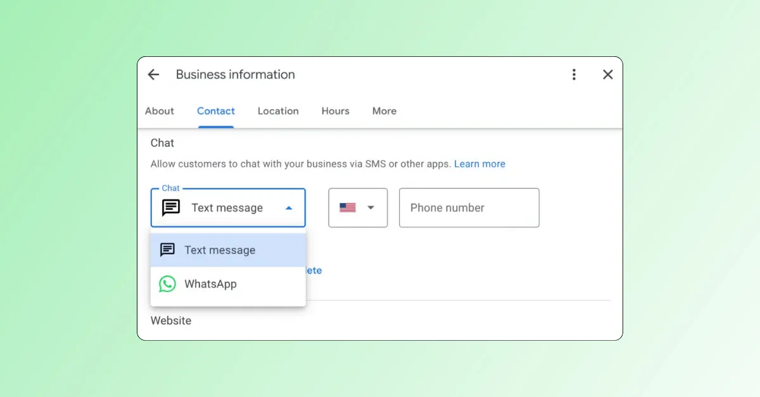This screenshot has width=760, height=397.
Task: Select the Contact tab
Action: [x=216, y=111]
